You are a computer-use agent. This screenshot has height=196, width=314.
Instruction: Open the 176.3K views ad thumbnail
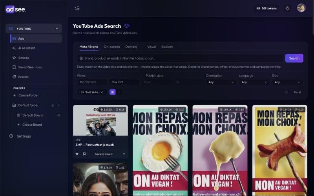100,179
